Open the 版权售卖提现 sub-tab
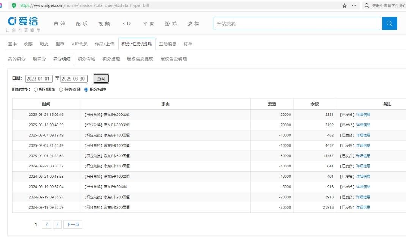This screenshot has width=406, height=237. (140, 59)
